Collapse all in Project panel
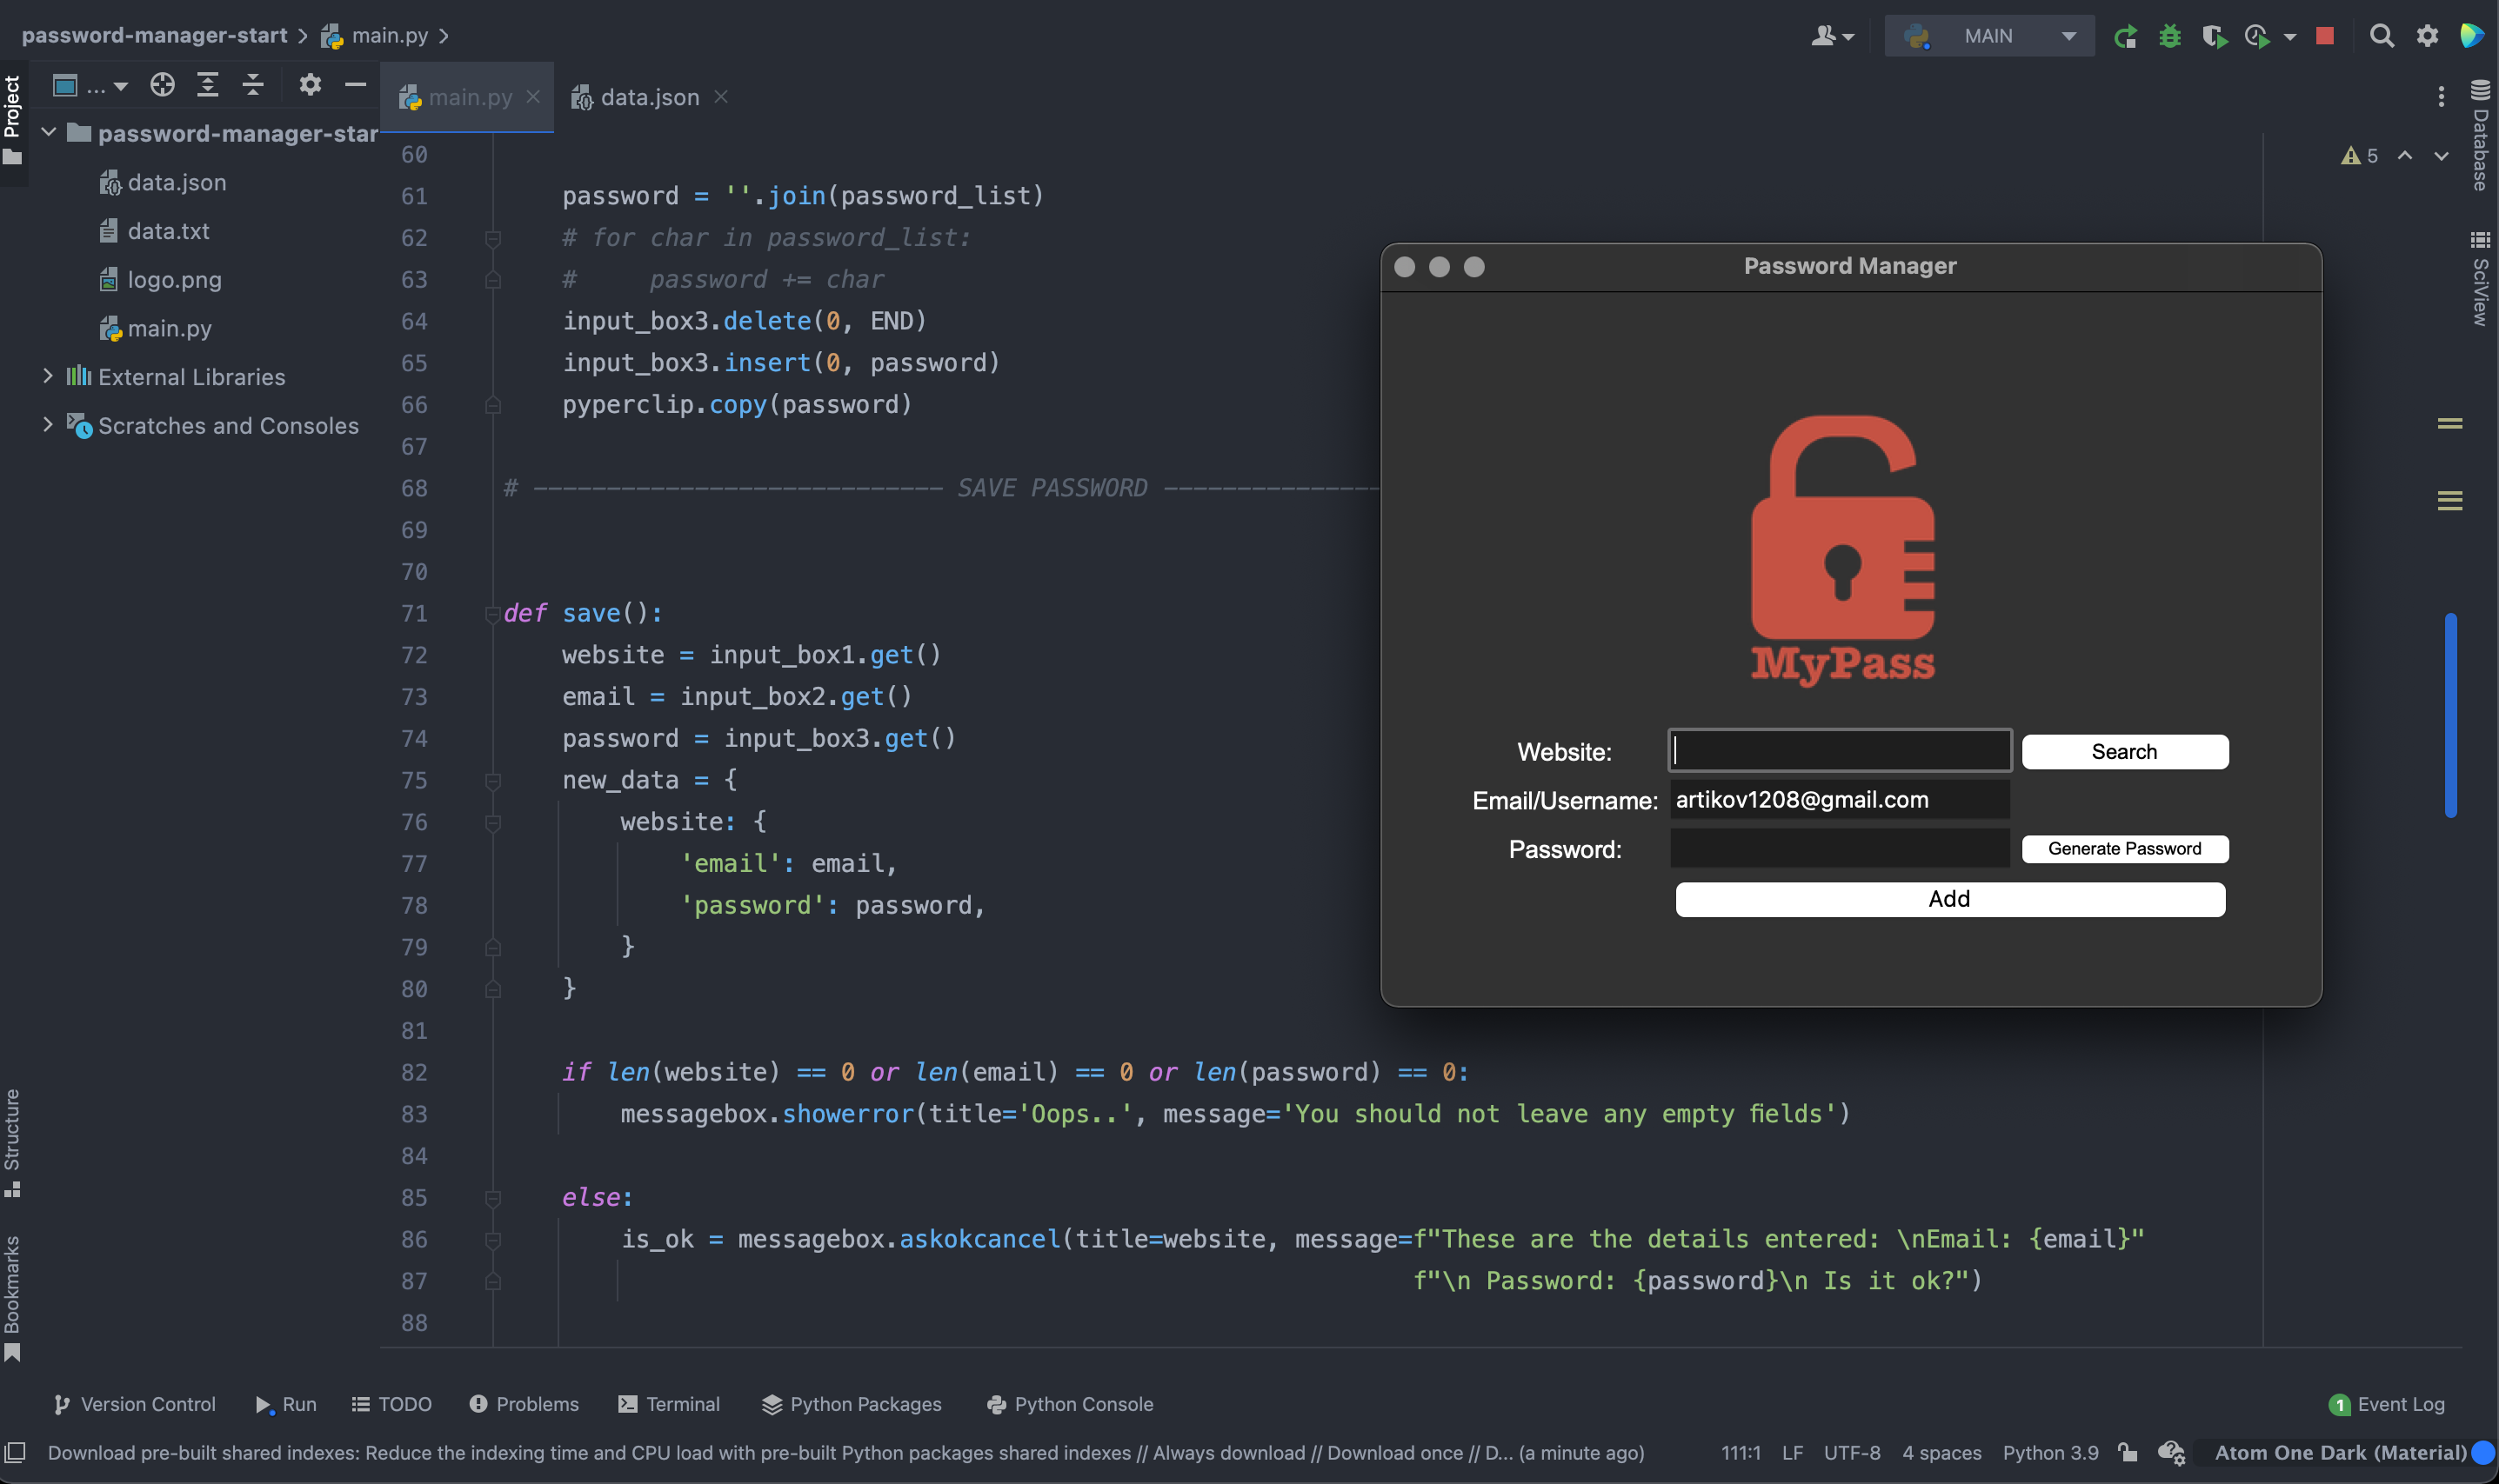This screenshot has height=1484, width=2499. click(x=253, y=85)
